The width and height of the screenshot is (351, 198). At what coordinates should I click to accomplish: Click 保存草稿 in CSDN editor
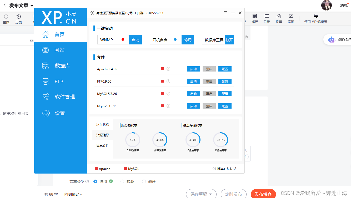click(201, 194)
